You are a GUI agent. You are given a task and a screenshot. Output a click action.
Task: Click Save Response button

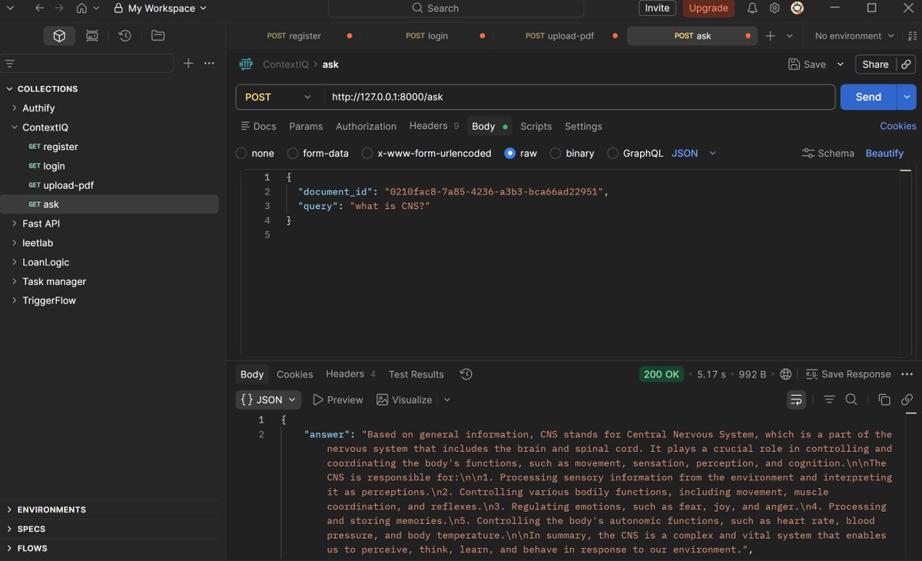[848, 374]
